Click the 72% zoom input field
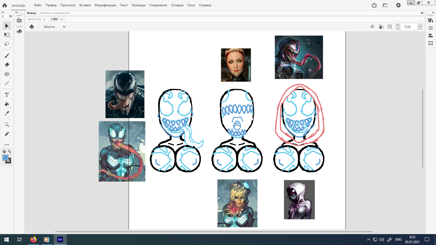Image resolution: width=436 pixels, height=245 pixels. coord(409,27)
